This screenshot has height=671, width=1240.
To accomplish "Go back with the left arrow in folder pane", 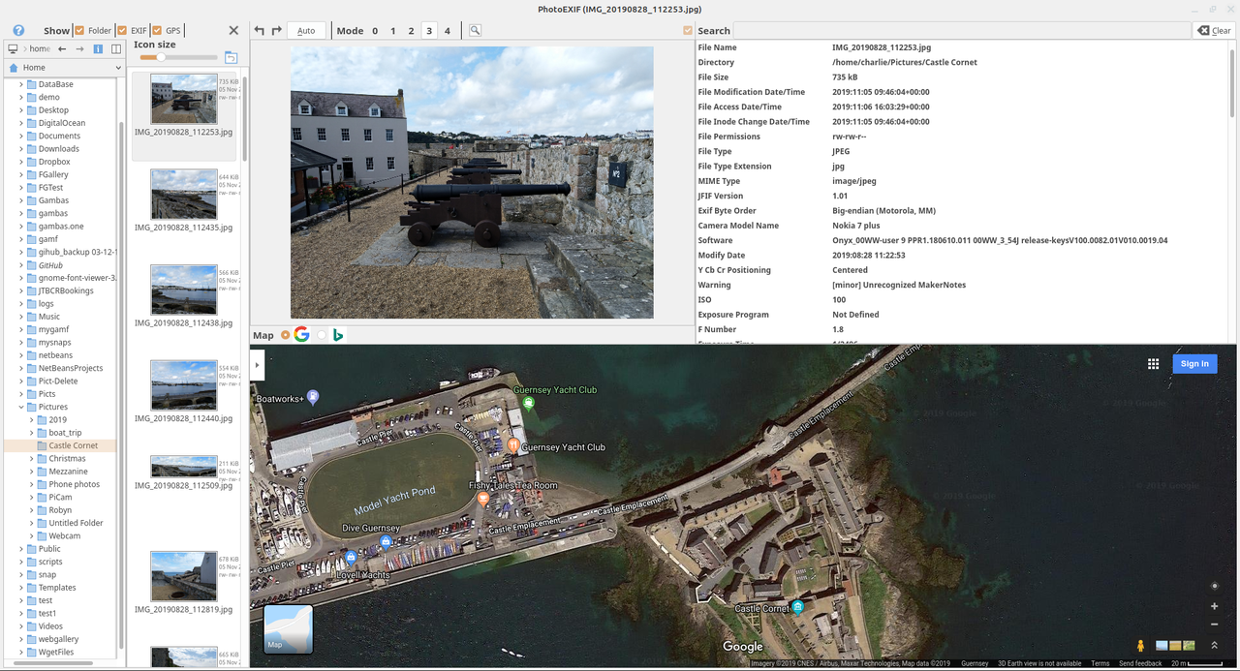I will (x=62, y=48).
